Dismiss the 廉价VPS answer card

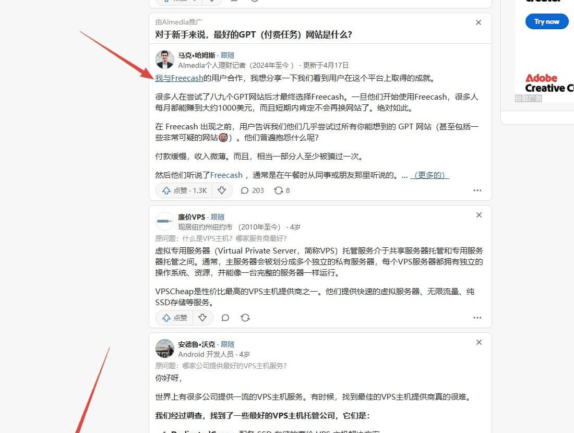point(479,215)
